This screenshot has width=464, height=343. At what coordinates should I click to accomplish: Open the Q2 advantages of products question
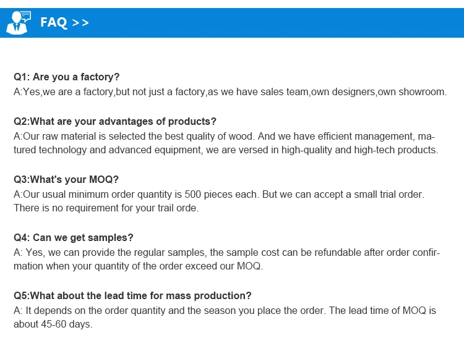115,121
